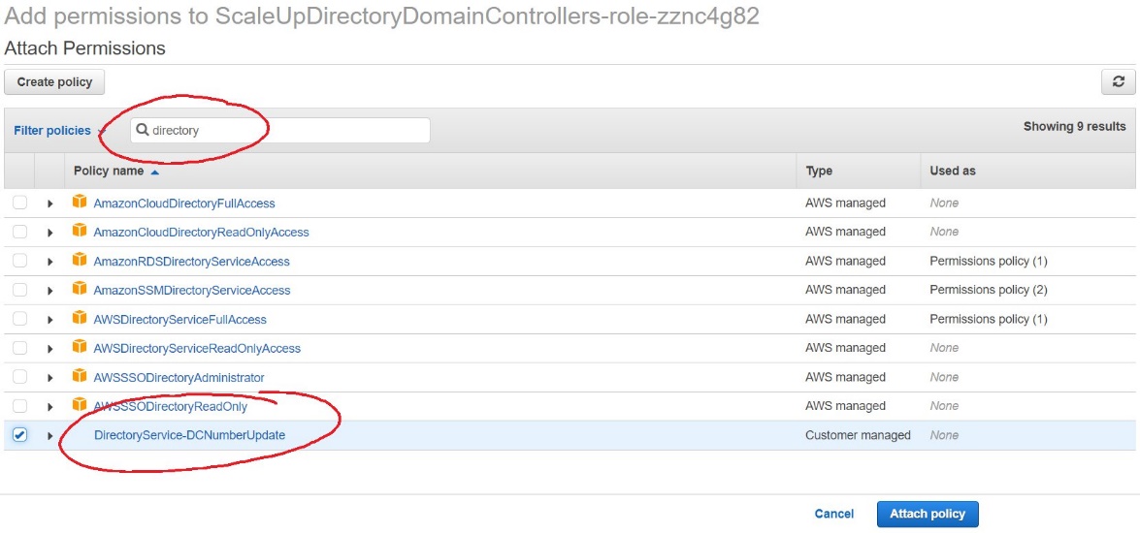The height and width of the screenshot is (533, 1140).
Task: Open the Filter policies dropdown
Action: (58, 131)
